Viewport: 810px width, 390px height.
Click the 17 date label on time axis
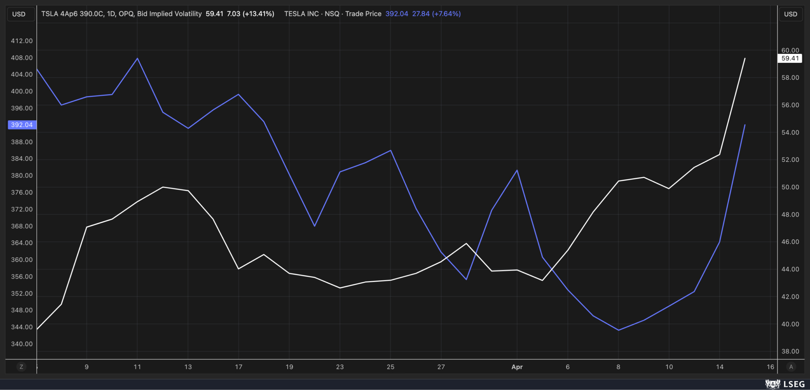point(239,367)
